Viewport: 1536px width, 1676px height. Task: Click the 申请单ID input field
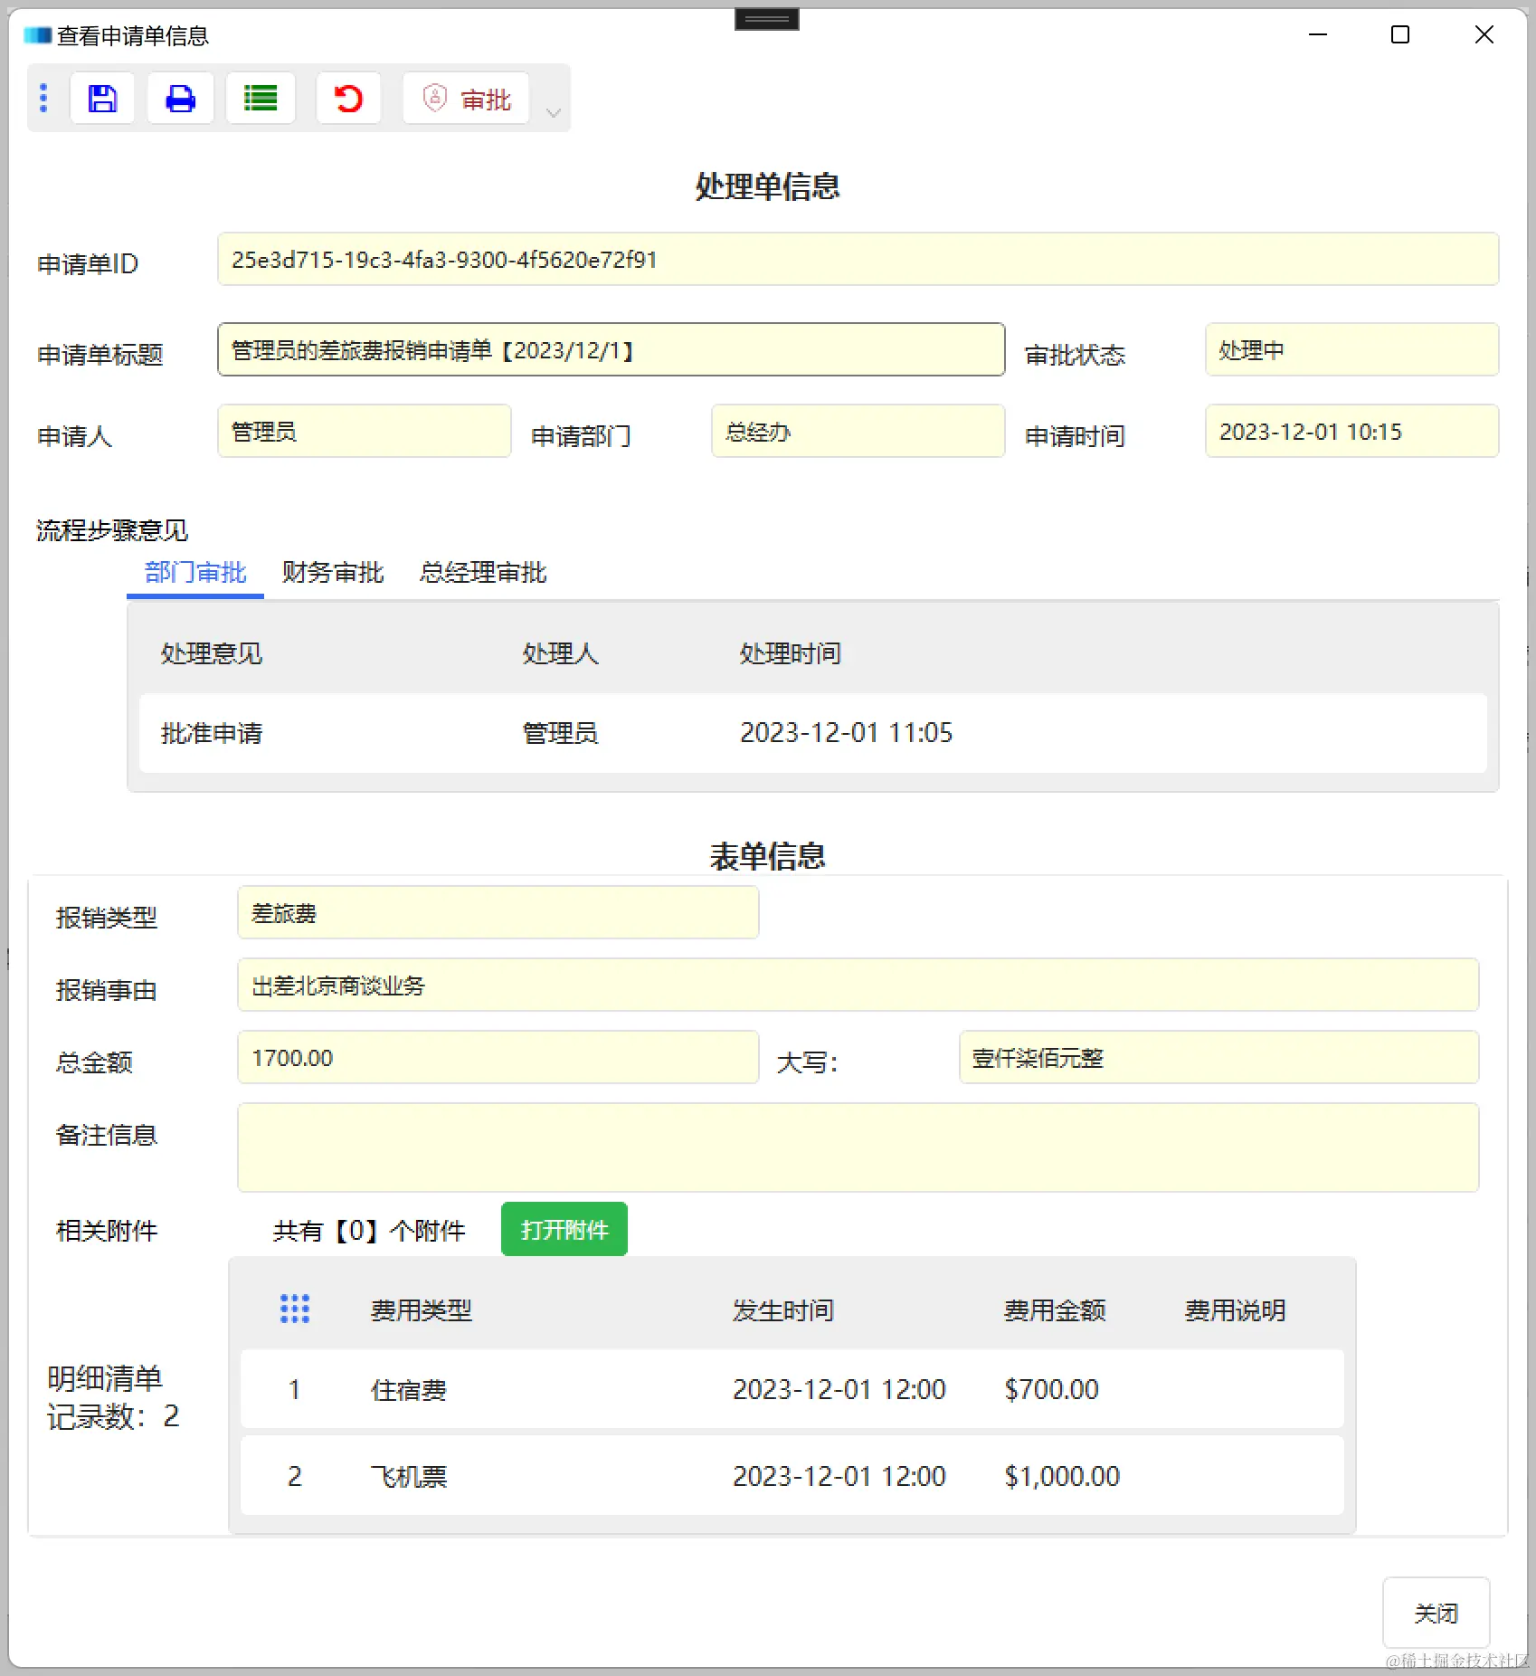858,260
